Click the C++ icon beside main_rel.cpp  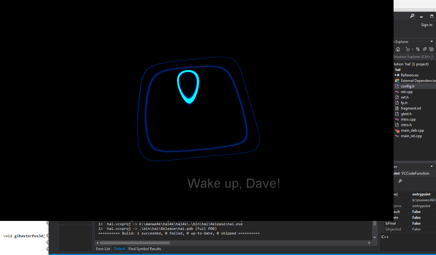click(397, 136)
